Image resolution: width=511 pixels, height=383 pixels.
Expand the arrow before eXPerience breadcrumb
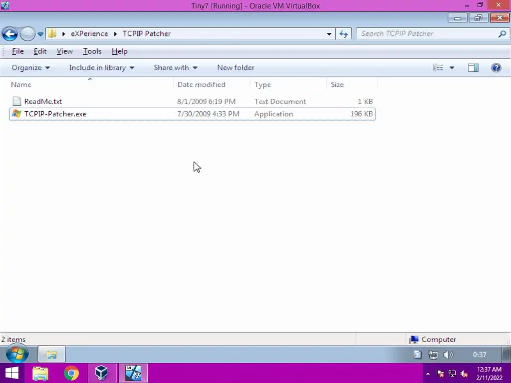click(64, 34)
